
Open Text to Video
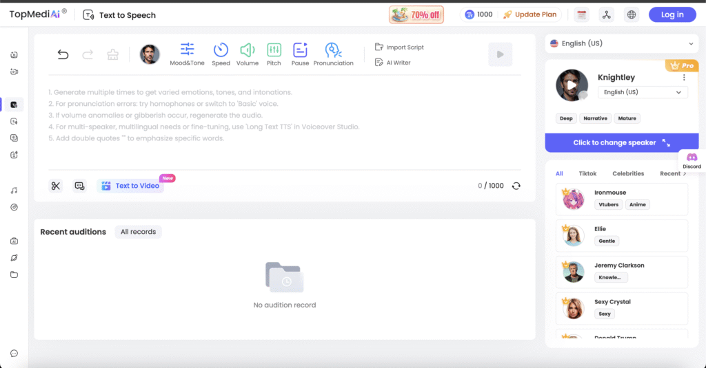tap(130, 186)
